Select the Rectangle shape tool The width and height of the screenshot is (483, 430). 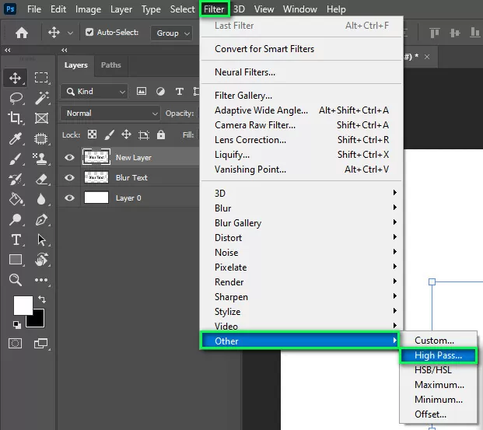(16, 260)
